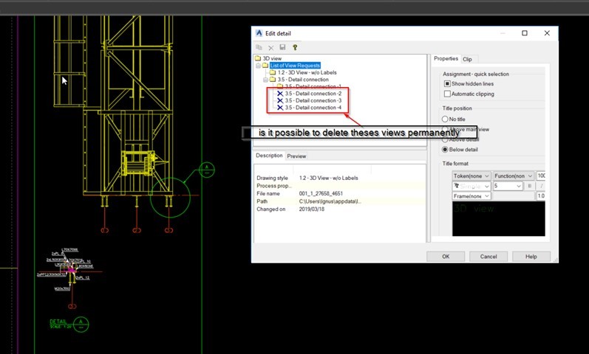Collapse the 3.5 - Detail connection node

265,80
